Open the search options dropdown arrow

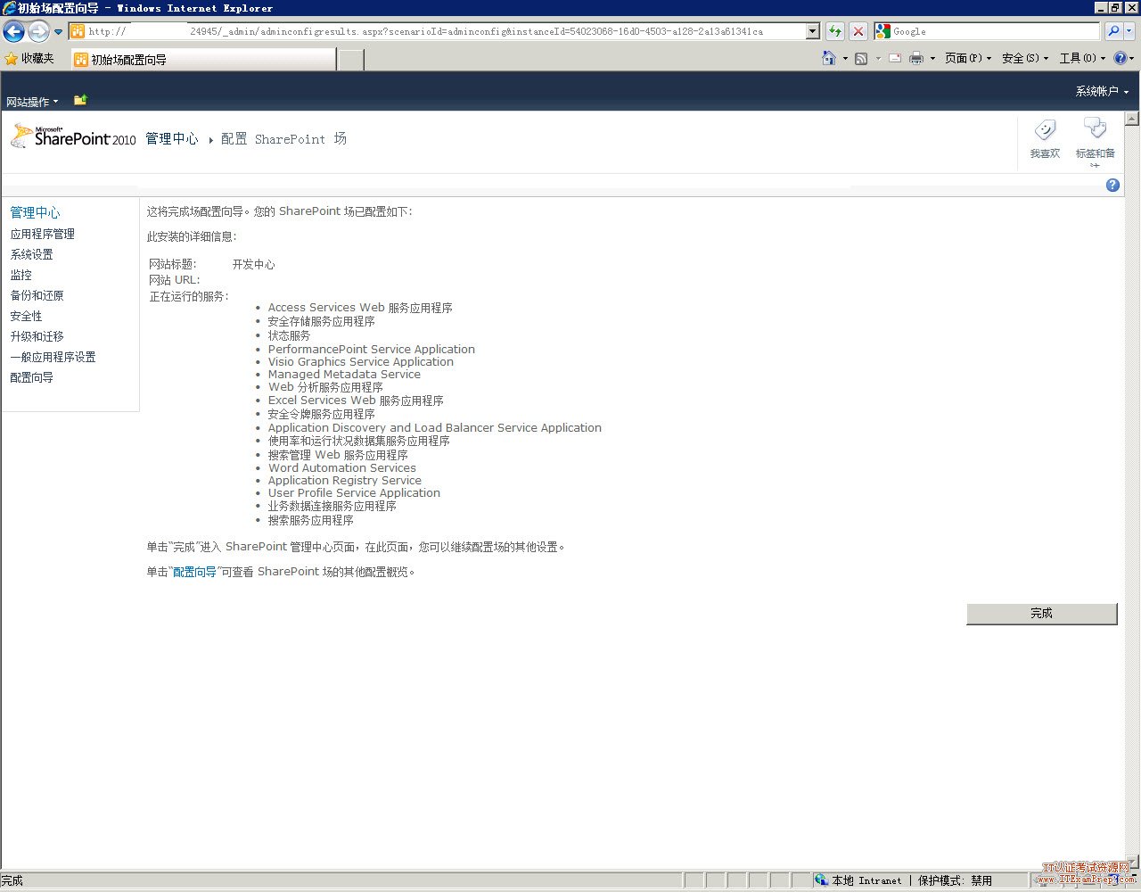tap(1129, 31)
